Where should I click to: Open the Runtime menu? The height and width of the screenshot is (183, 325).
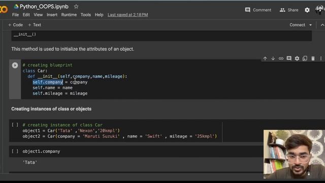[69, 15]
